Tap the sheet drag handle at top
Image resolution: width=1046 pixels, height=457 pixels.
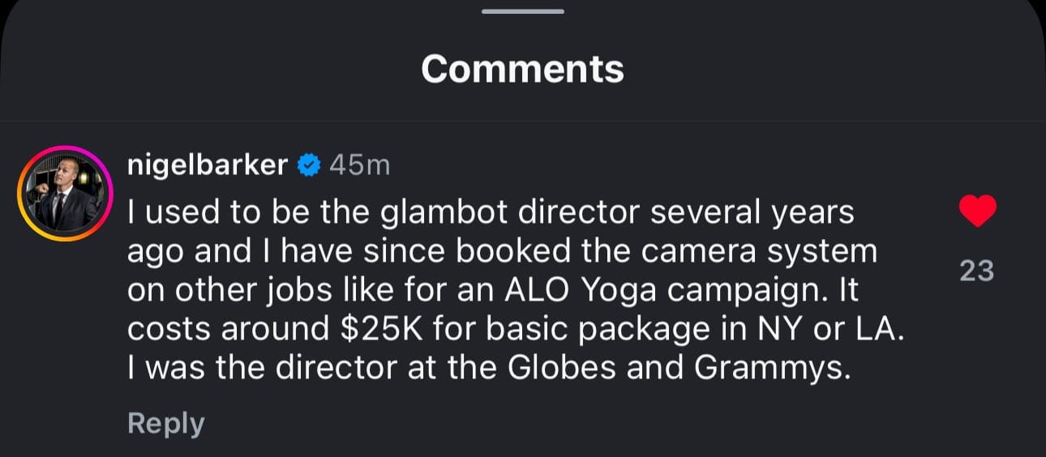(x=523, y=11)
